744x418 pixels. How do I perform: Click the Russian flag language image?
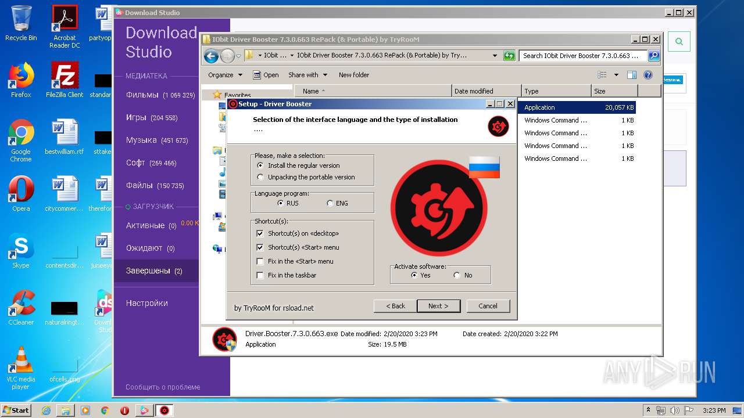[484, 167]
